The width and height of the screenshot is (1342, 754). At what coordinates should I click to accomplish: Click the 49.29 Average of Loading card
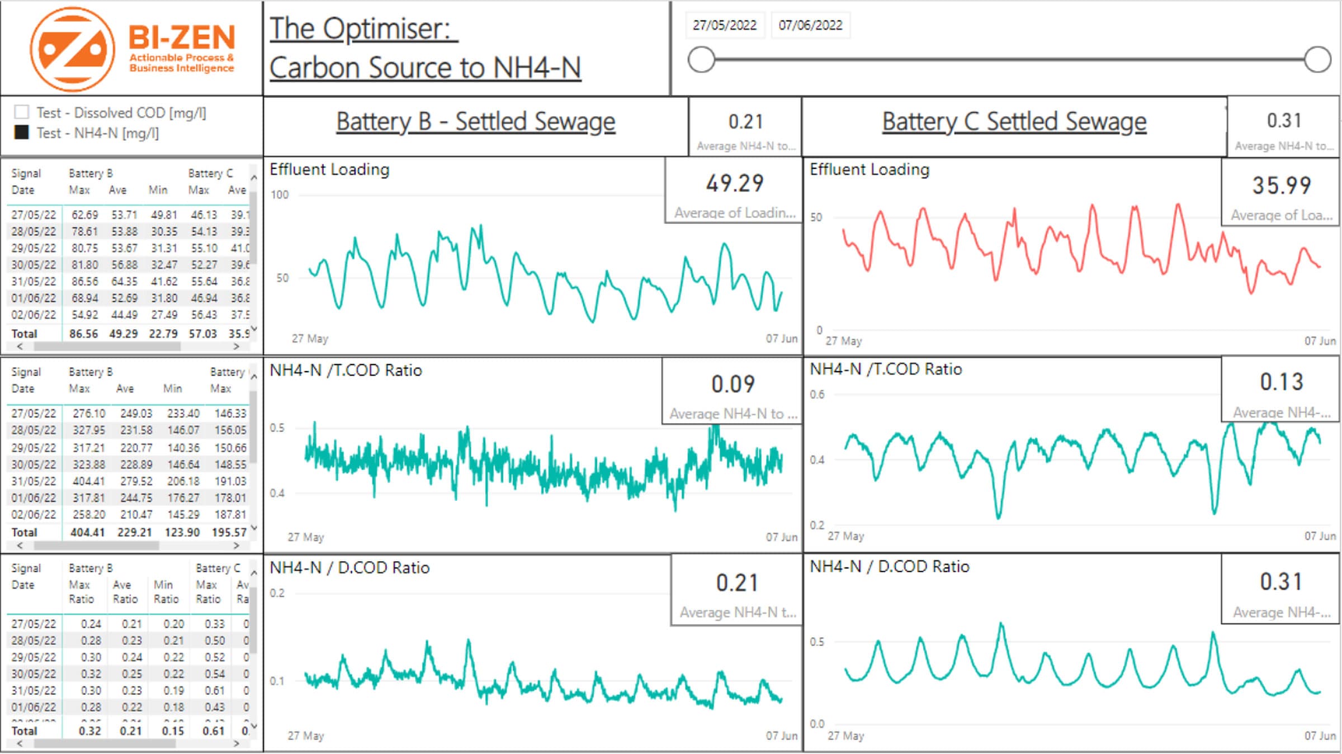point(734,192)
